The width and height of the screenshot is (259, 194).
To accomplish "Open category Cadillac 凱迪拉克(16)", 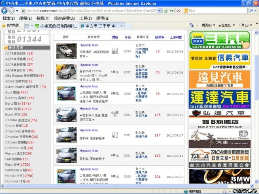I will (x=21, y=120).
